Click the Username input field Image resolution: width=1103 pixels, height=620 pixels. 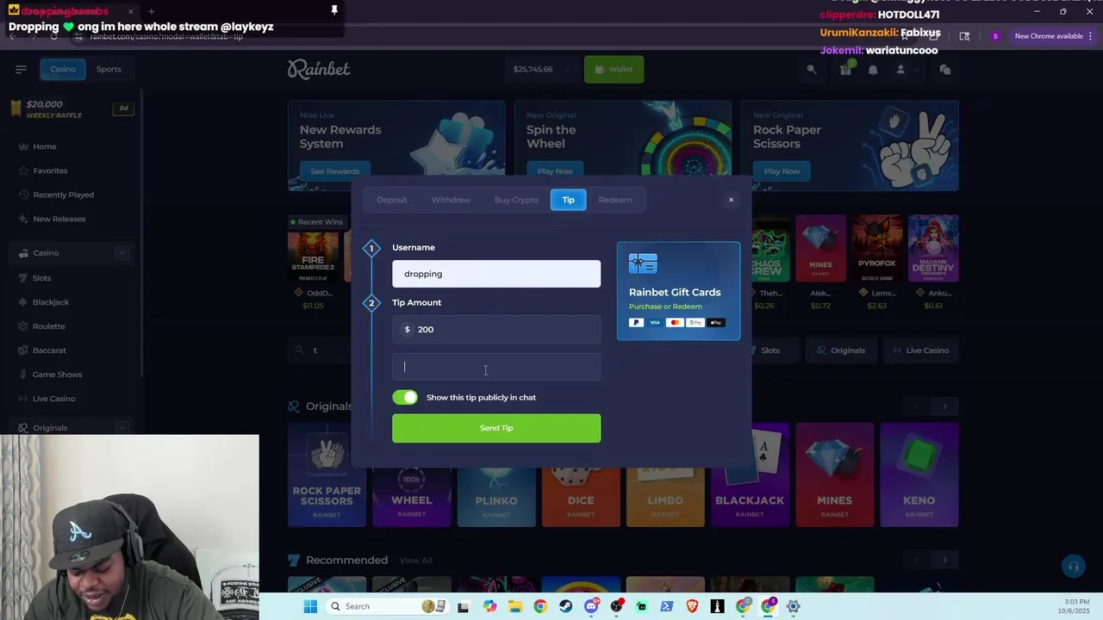coord(496,274)
